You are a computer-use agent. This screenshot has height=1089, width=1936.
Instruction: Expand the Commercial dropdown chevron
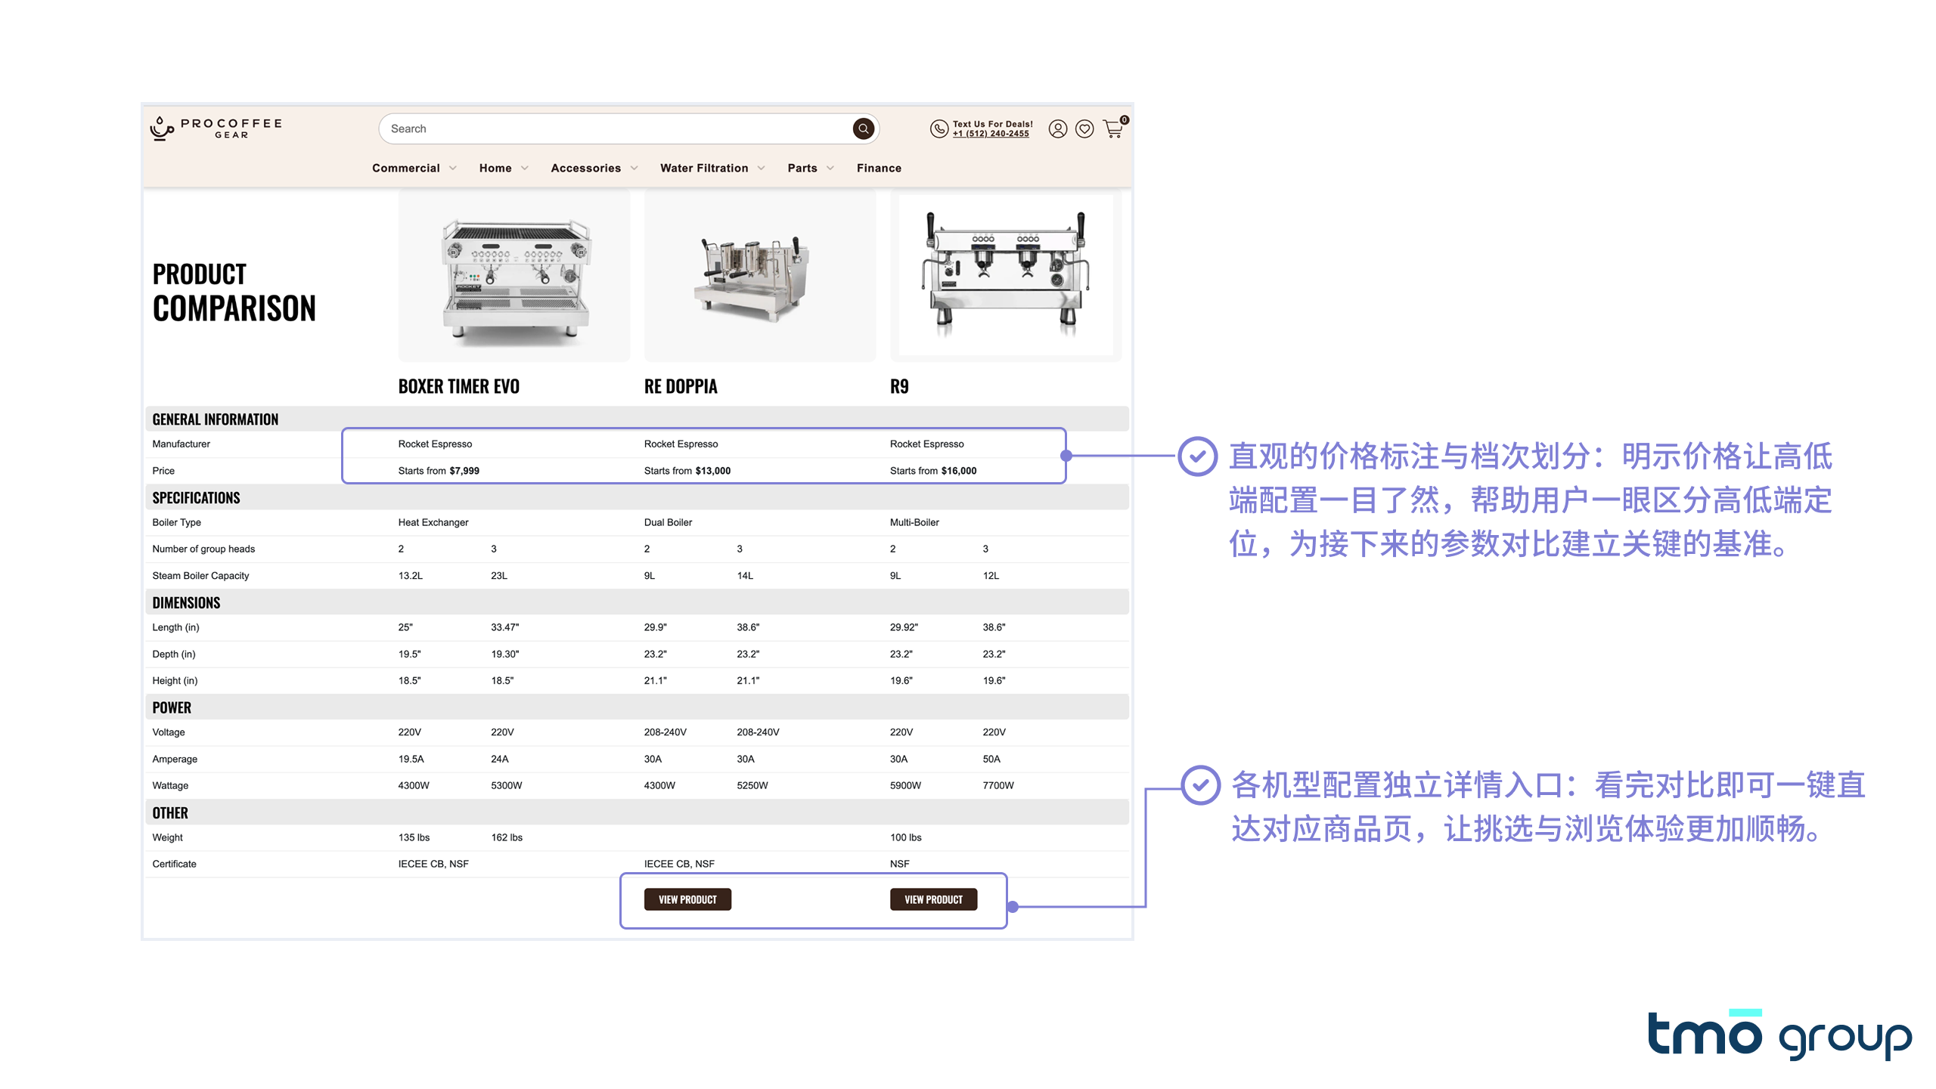tap(453, 168)
